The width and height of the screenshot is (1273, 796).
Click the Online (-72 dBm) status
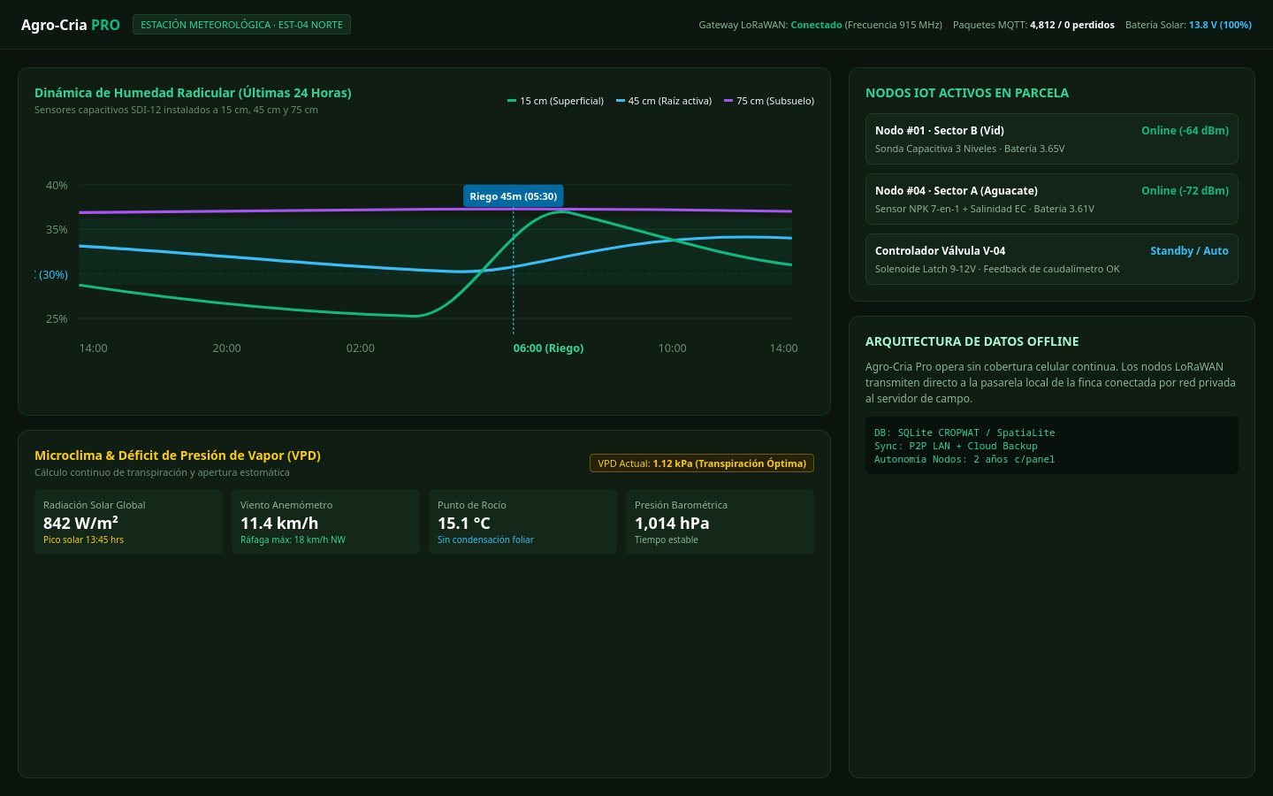(x=1185, y=191)
